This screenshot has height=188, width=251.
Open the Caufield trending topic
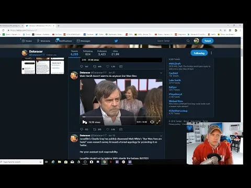[x=173, y=73]
